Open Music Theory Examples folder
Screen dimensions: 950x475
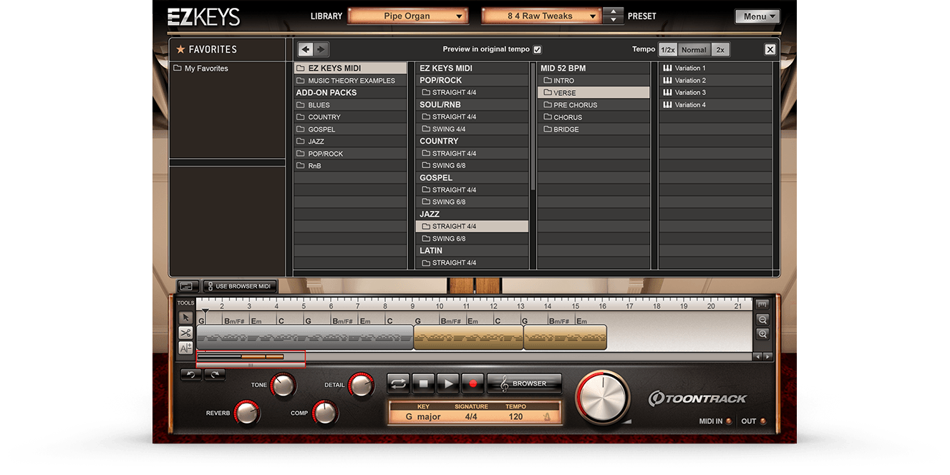point(350,80)
